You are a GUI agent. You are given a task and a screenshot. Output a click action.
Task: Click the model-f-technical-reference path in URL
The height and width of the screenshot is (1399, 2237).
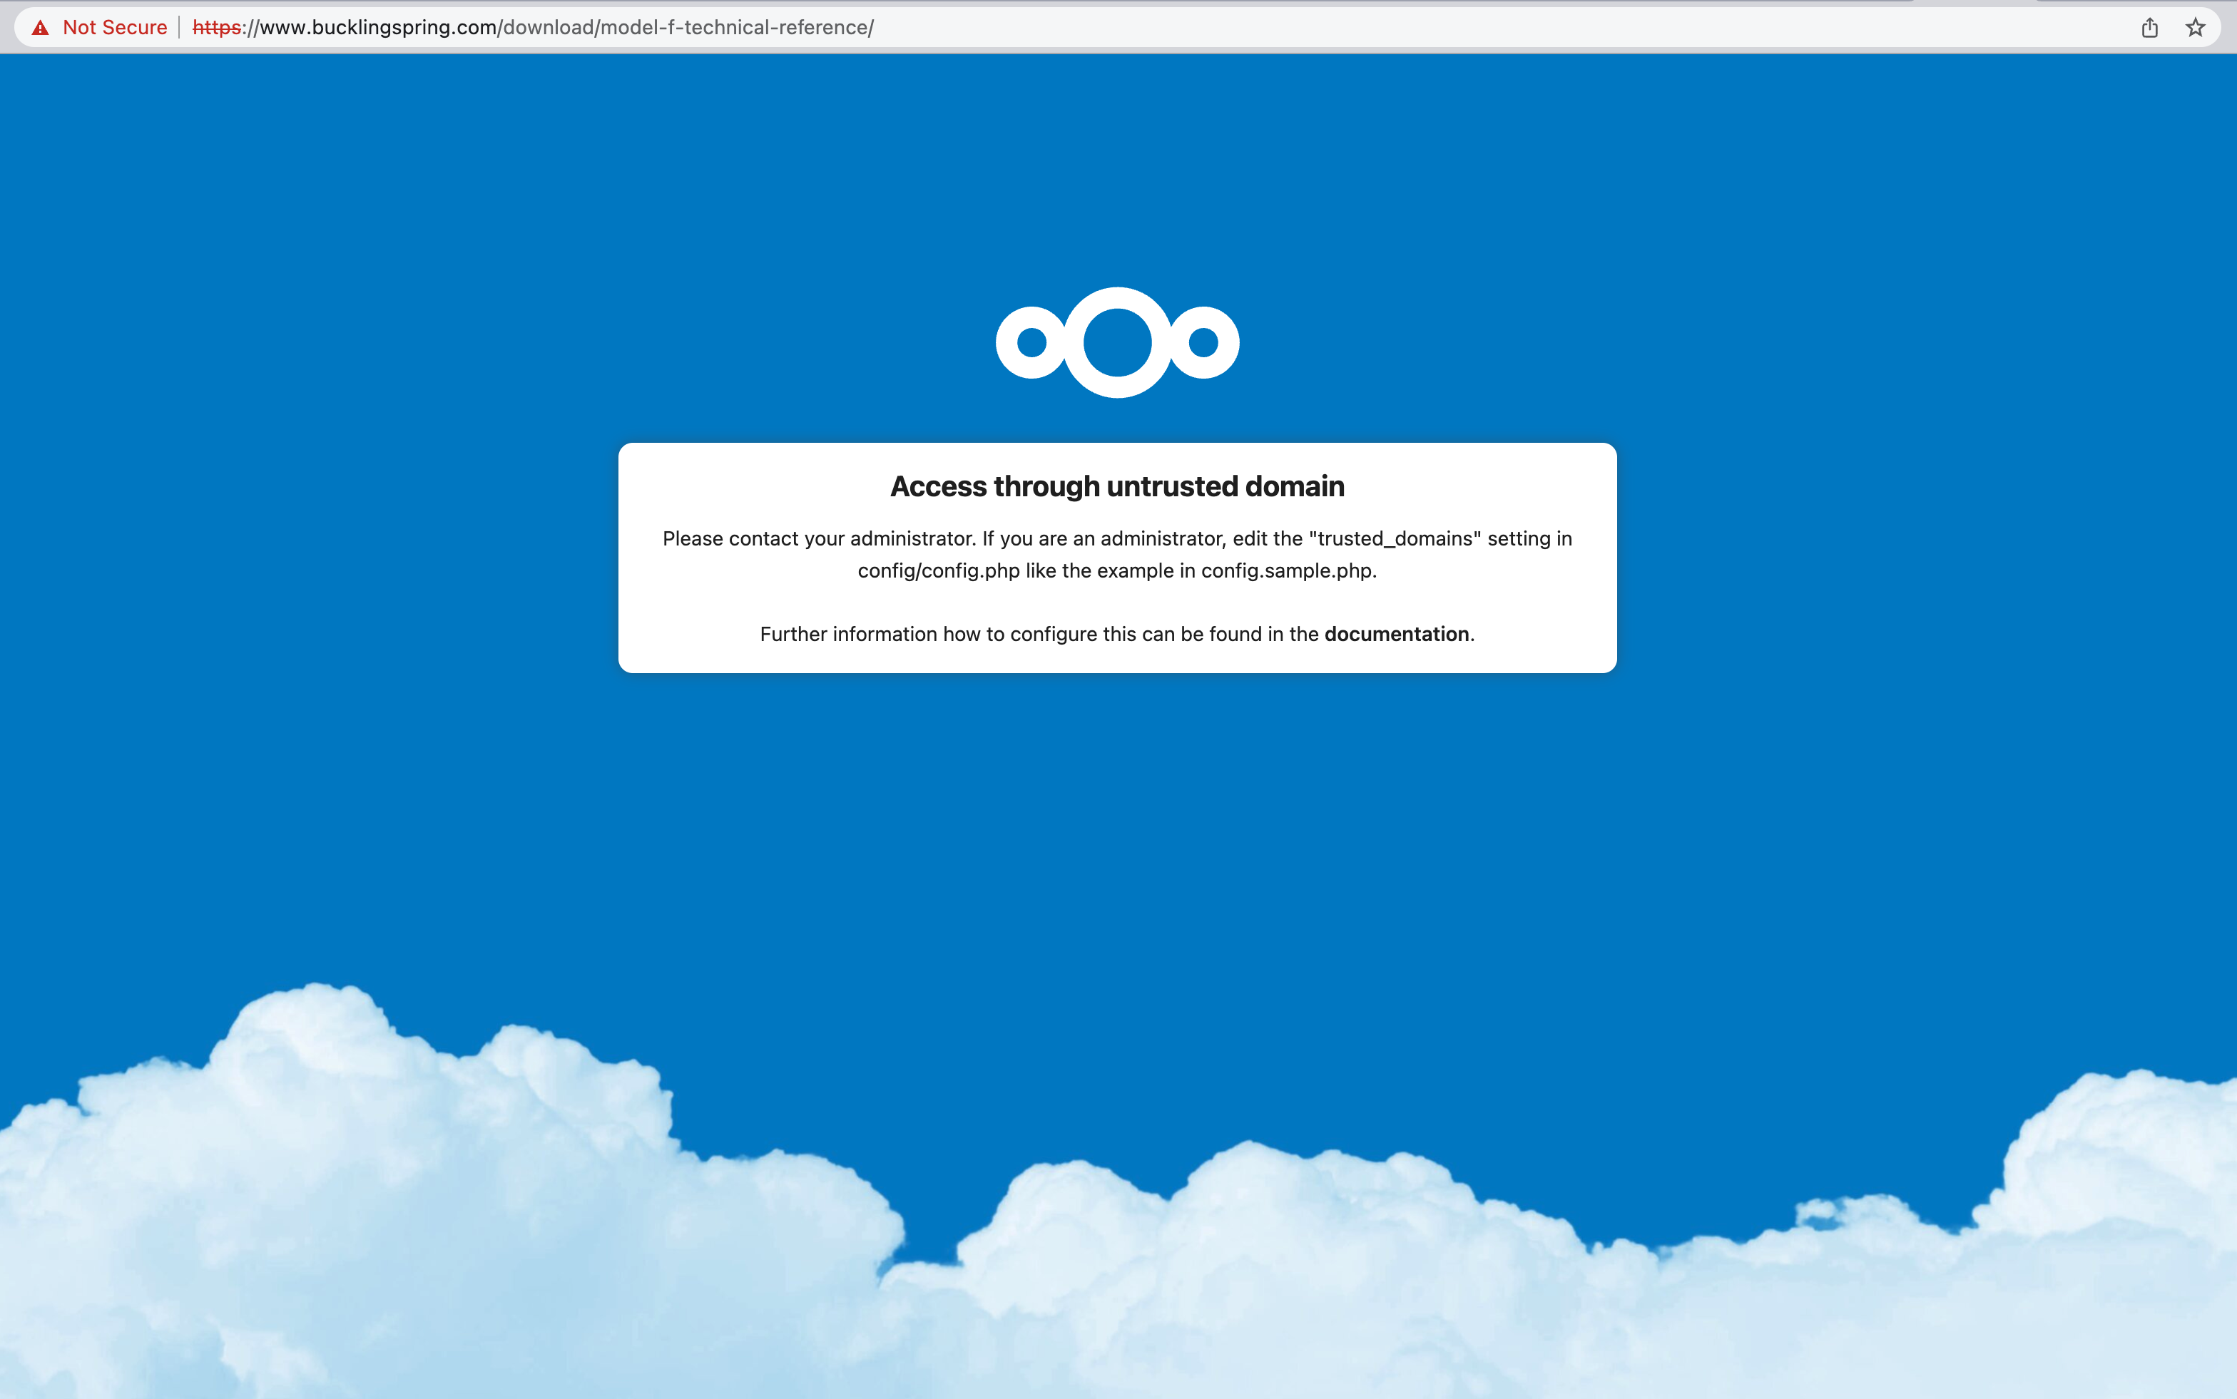pos(735,28)
